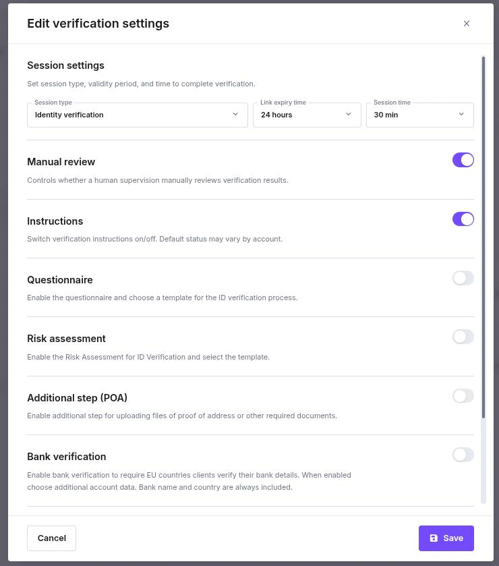Click the Session settings heading
Image resolution: width=499 pixels, height=566 pixels.
tap(65, 65)
